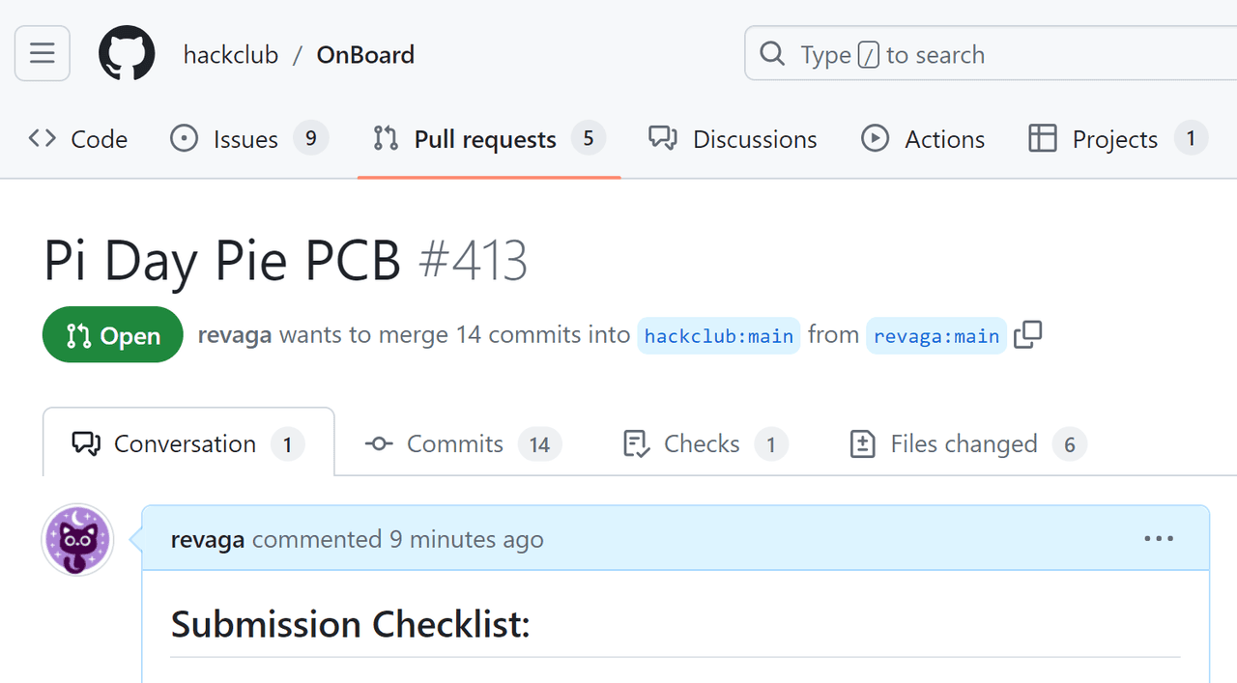Click revaga's cat avatar image
The height and width of the screenshot is (683, 1237).
[77, 540]
